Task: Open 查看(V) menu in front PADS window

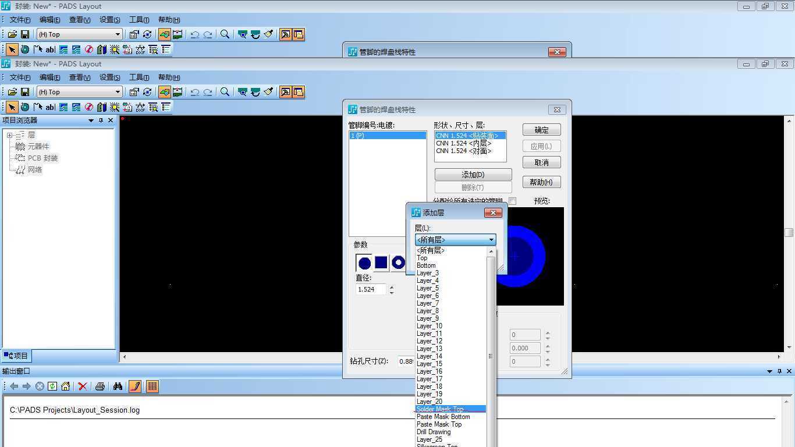Action: click(x=80, y=77)
